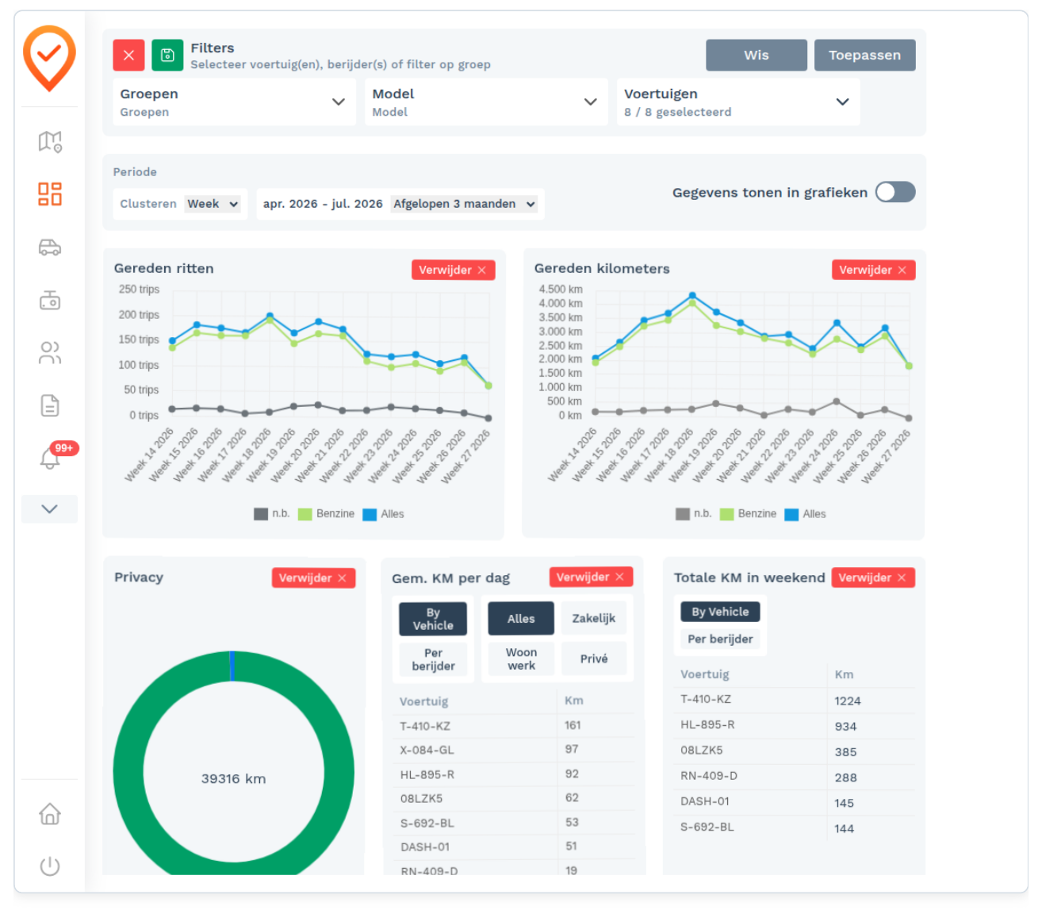The image size is (1042, 910).
Task: Remove the Gereden ritten widget via Verwijder
Action: (453, 270)
